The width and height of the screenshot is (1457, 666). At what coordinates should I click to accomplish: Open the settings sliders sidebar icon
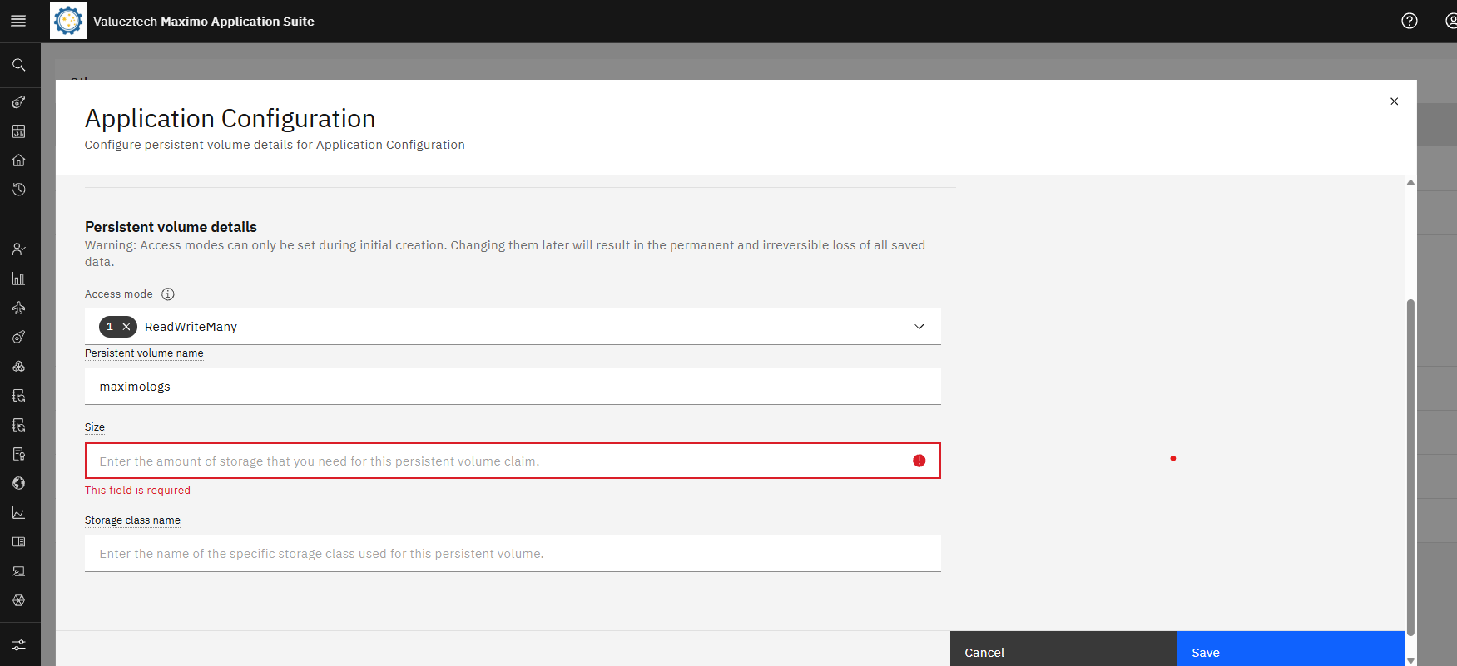click(18, 644)
